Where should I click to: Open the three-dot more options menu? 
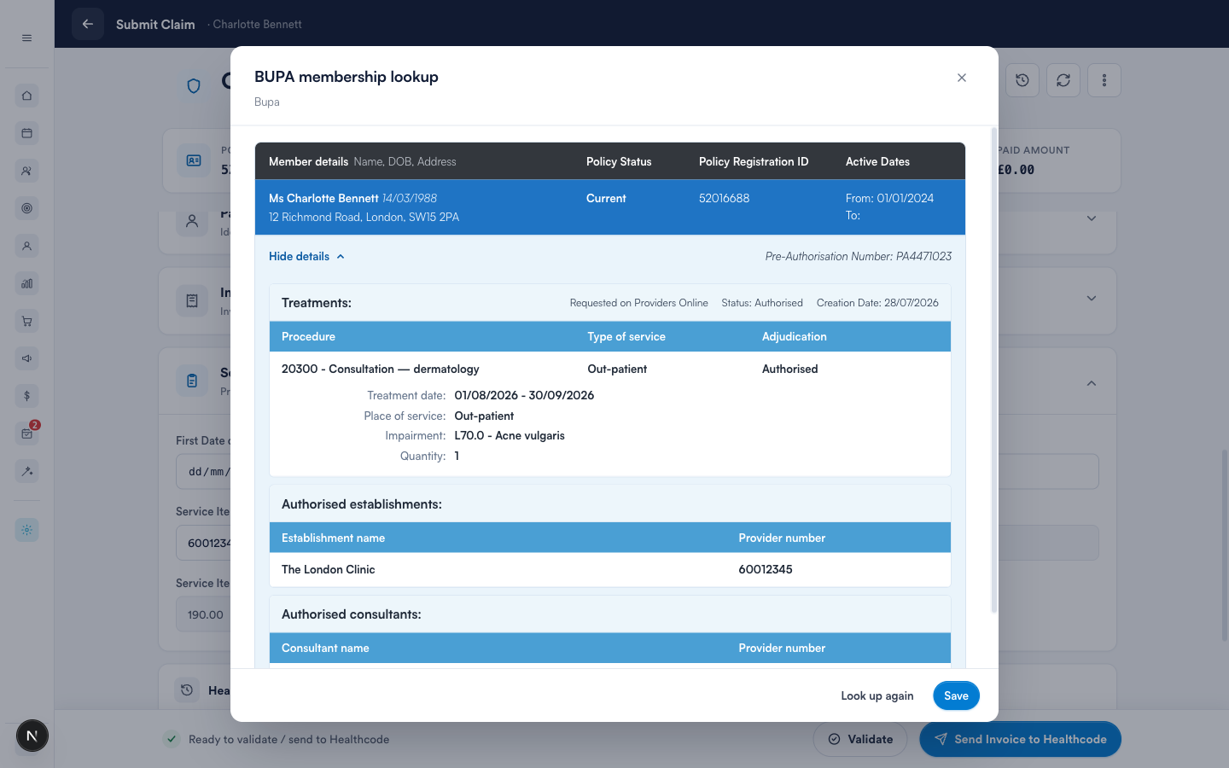[1104, 80]
